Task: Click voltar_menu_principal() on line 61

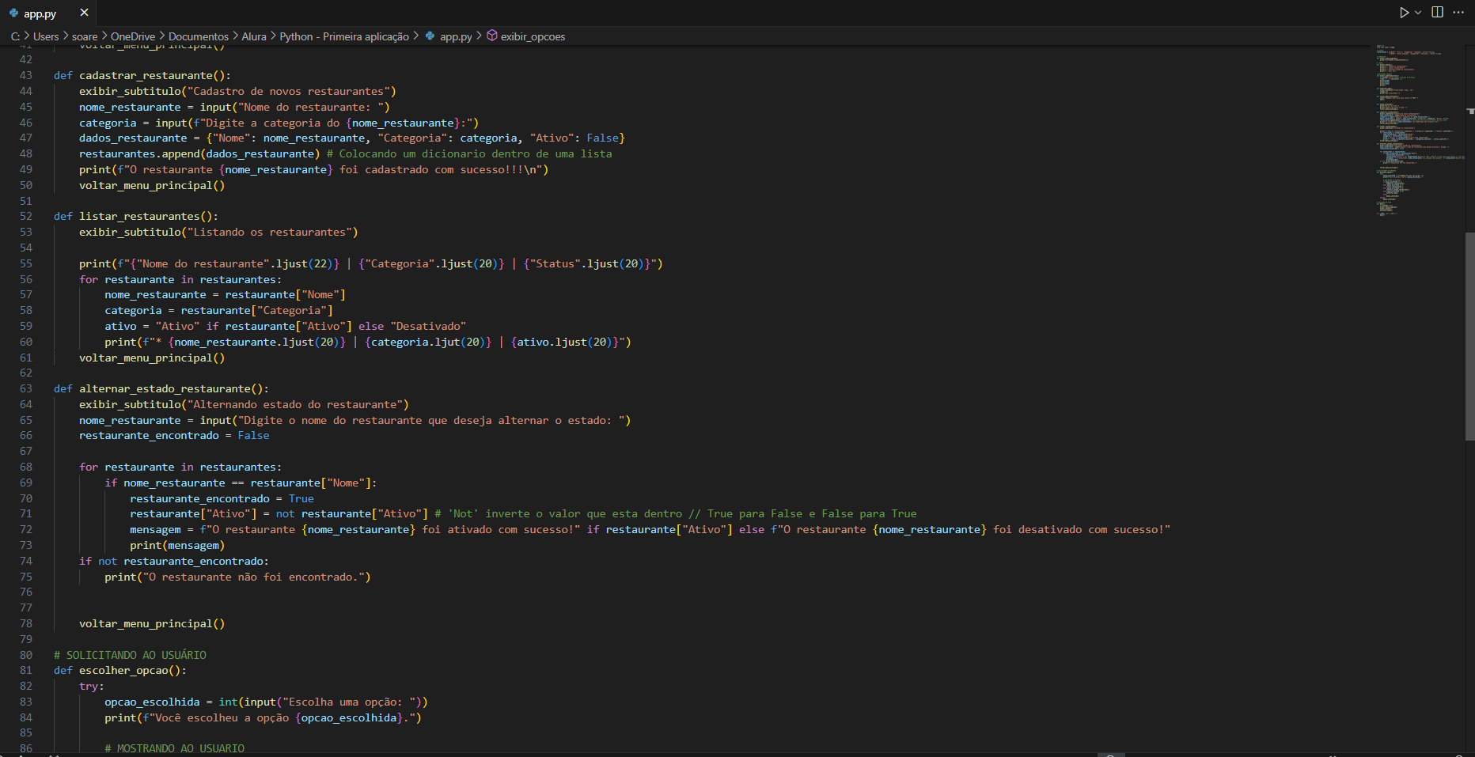Action: tap(152, 358)
